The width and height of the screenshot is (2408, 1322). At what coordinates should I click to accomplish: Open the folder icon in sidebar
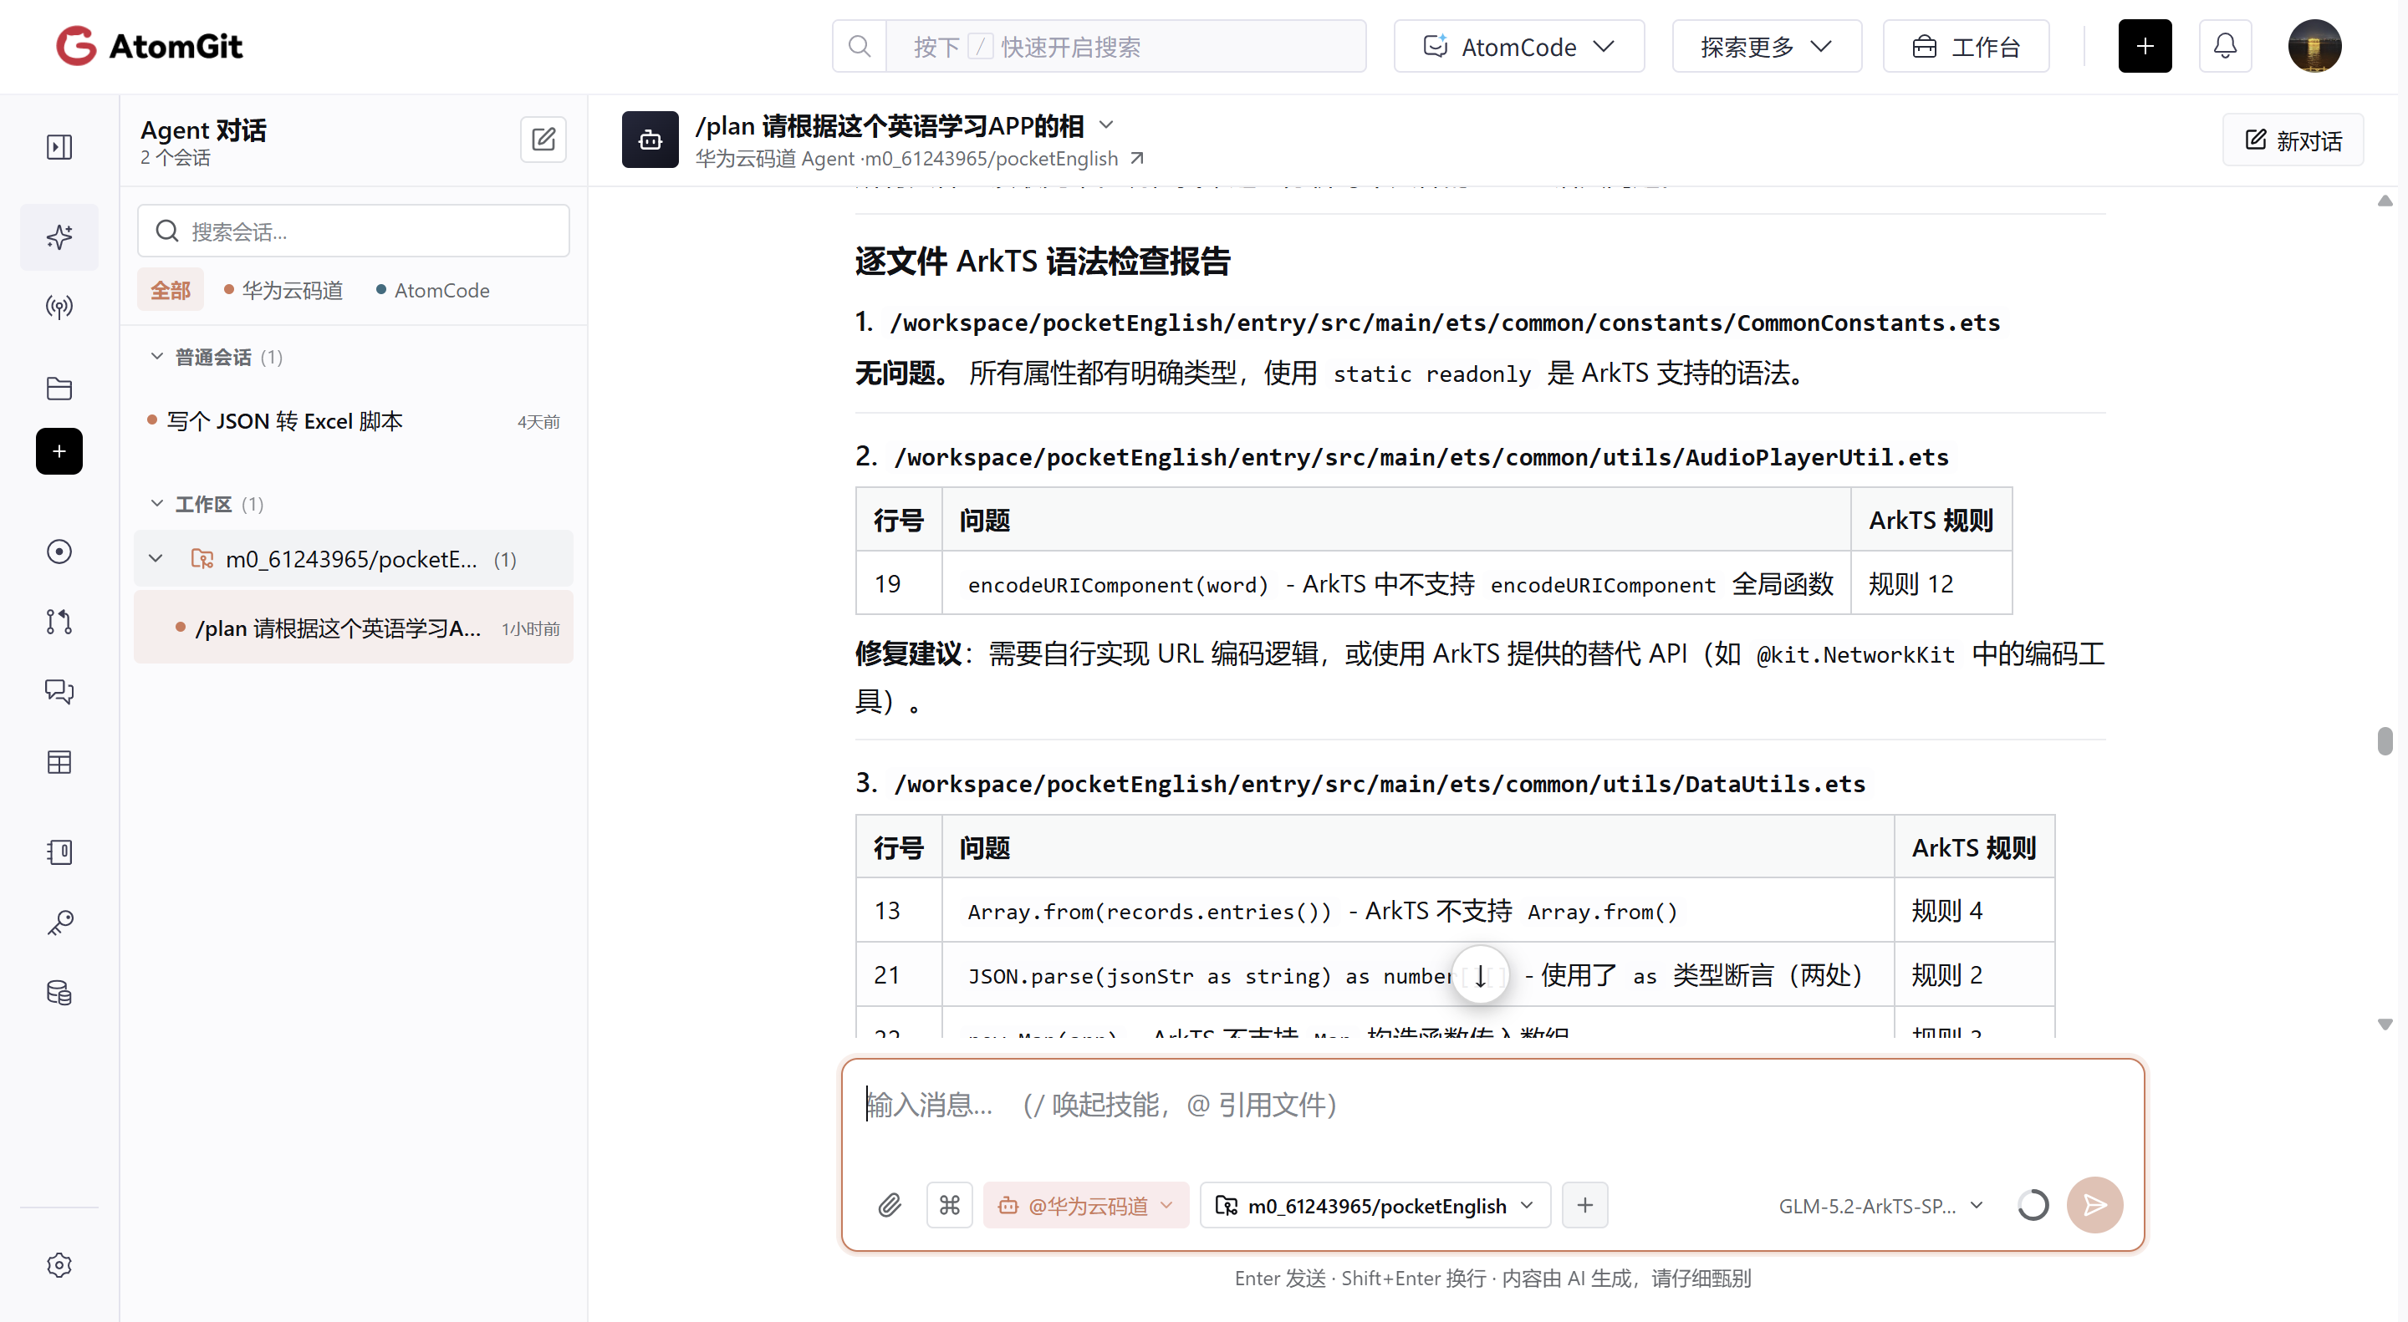(x=59, y=388)
